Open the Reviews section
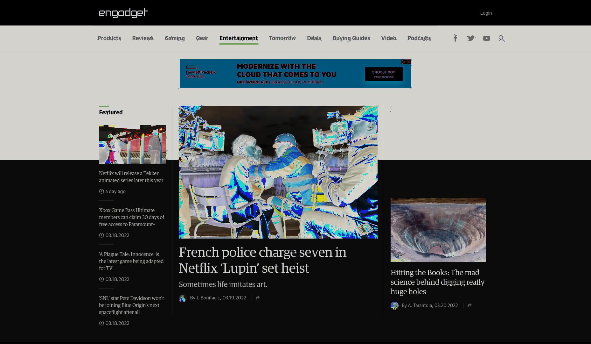Image resolution: width=591 pixels, height=344 pixels. [x=143, y=38]
